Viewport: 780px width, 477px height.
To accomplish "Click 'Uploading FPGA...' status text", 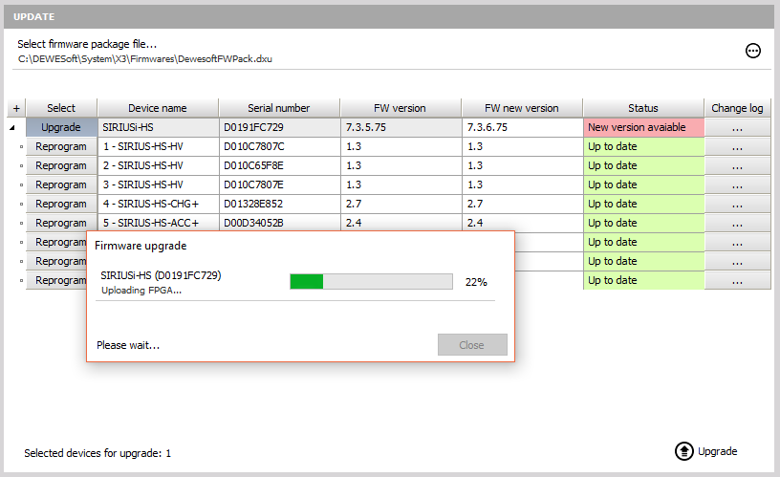I will (141, 291).
